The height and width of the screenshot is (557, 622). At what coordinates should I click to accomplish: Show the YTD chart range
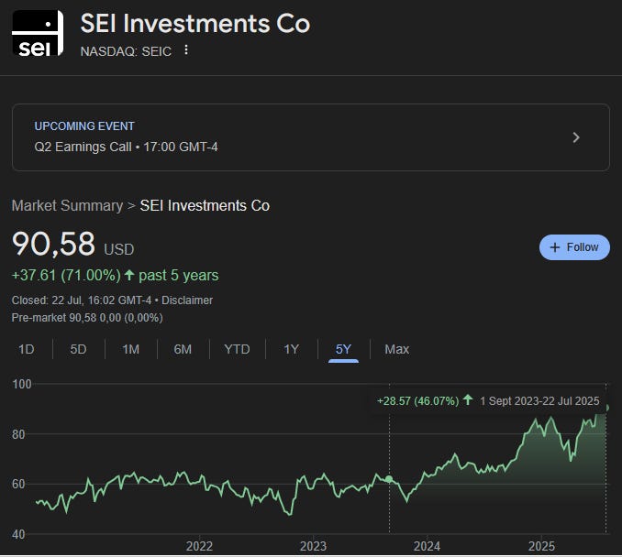tap(237, 349)
